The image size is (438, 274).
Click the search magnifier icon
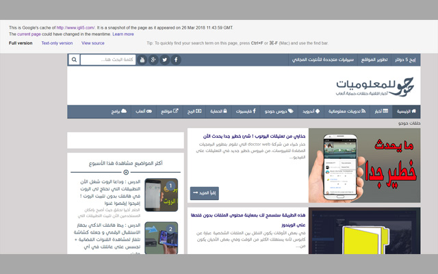coord(73,60)
